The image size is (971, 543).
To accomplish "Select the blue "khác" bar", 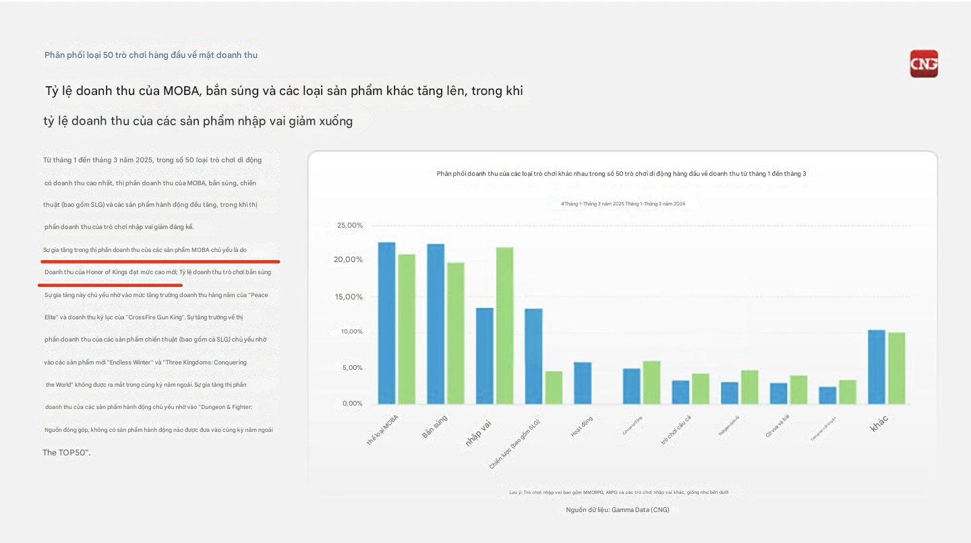I will click(876, 367).
